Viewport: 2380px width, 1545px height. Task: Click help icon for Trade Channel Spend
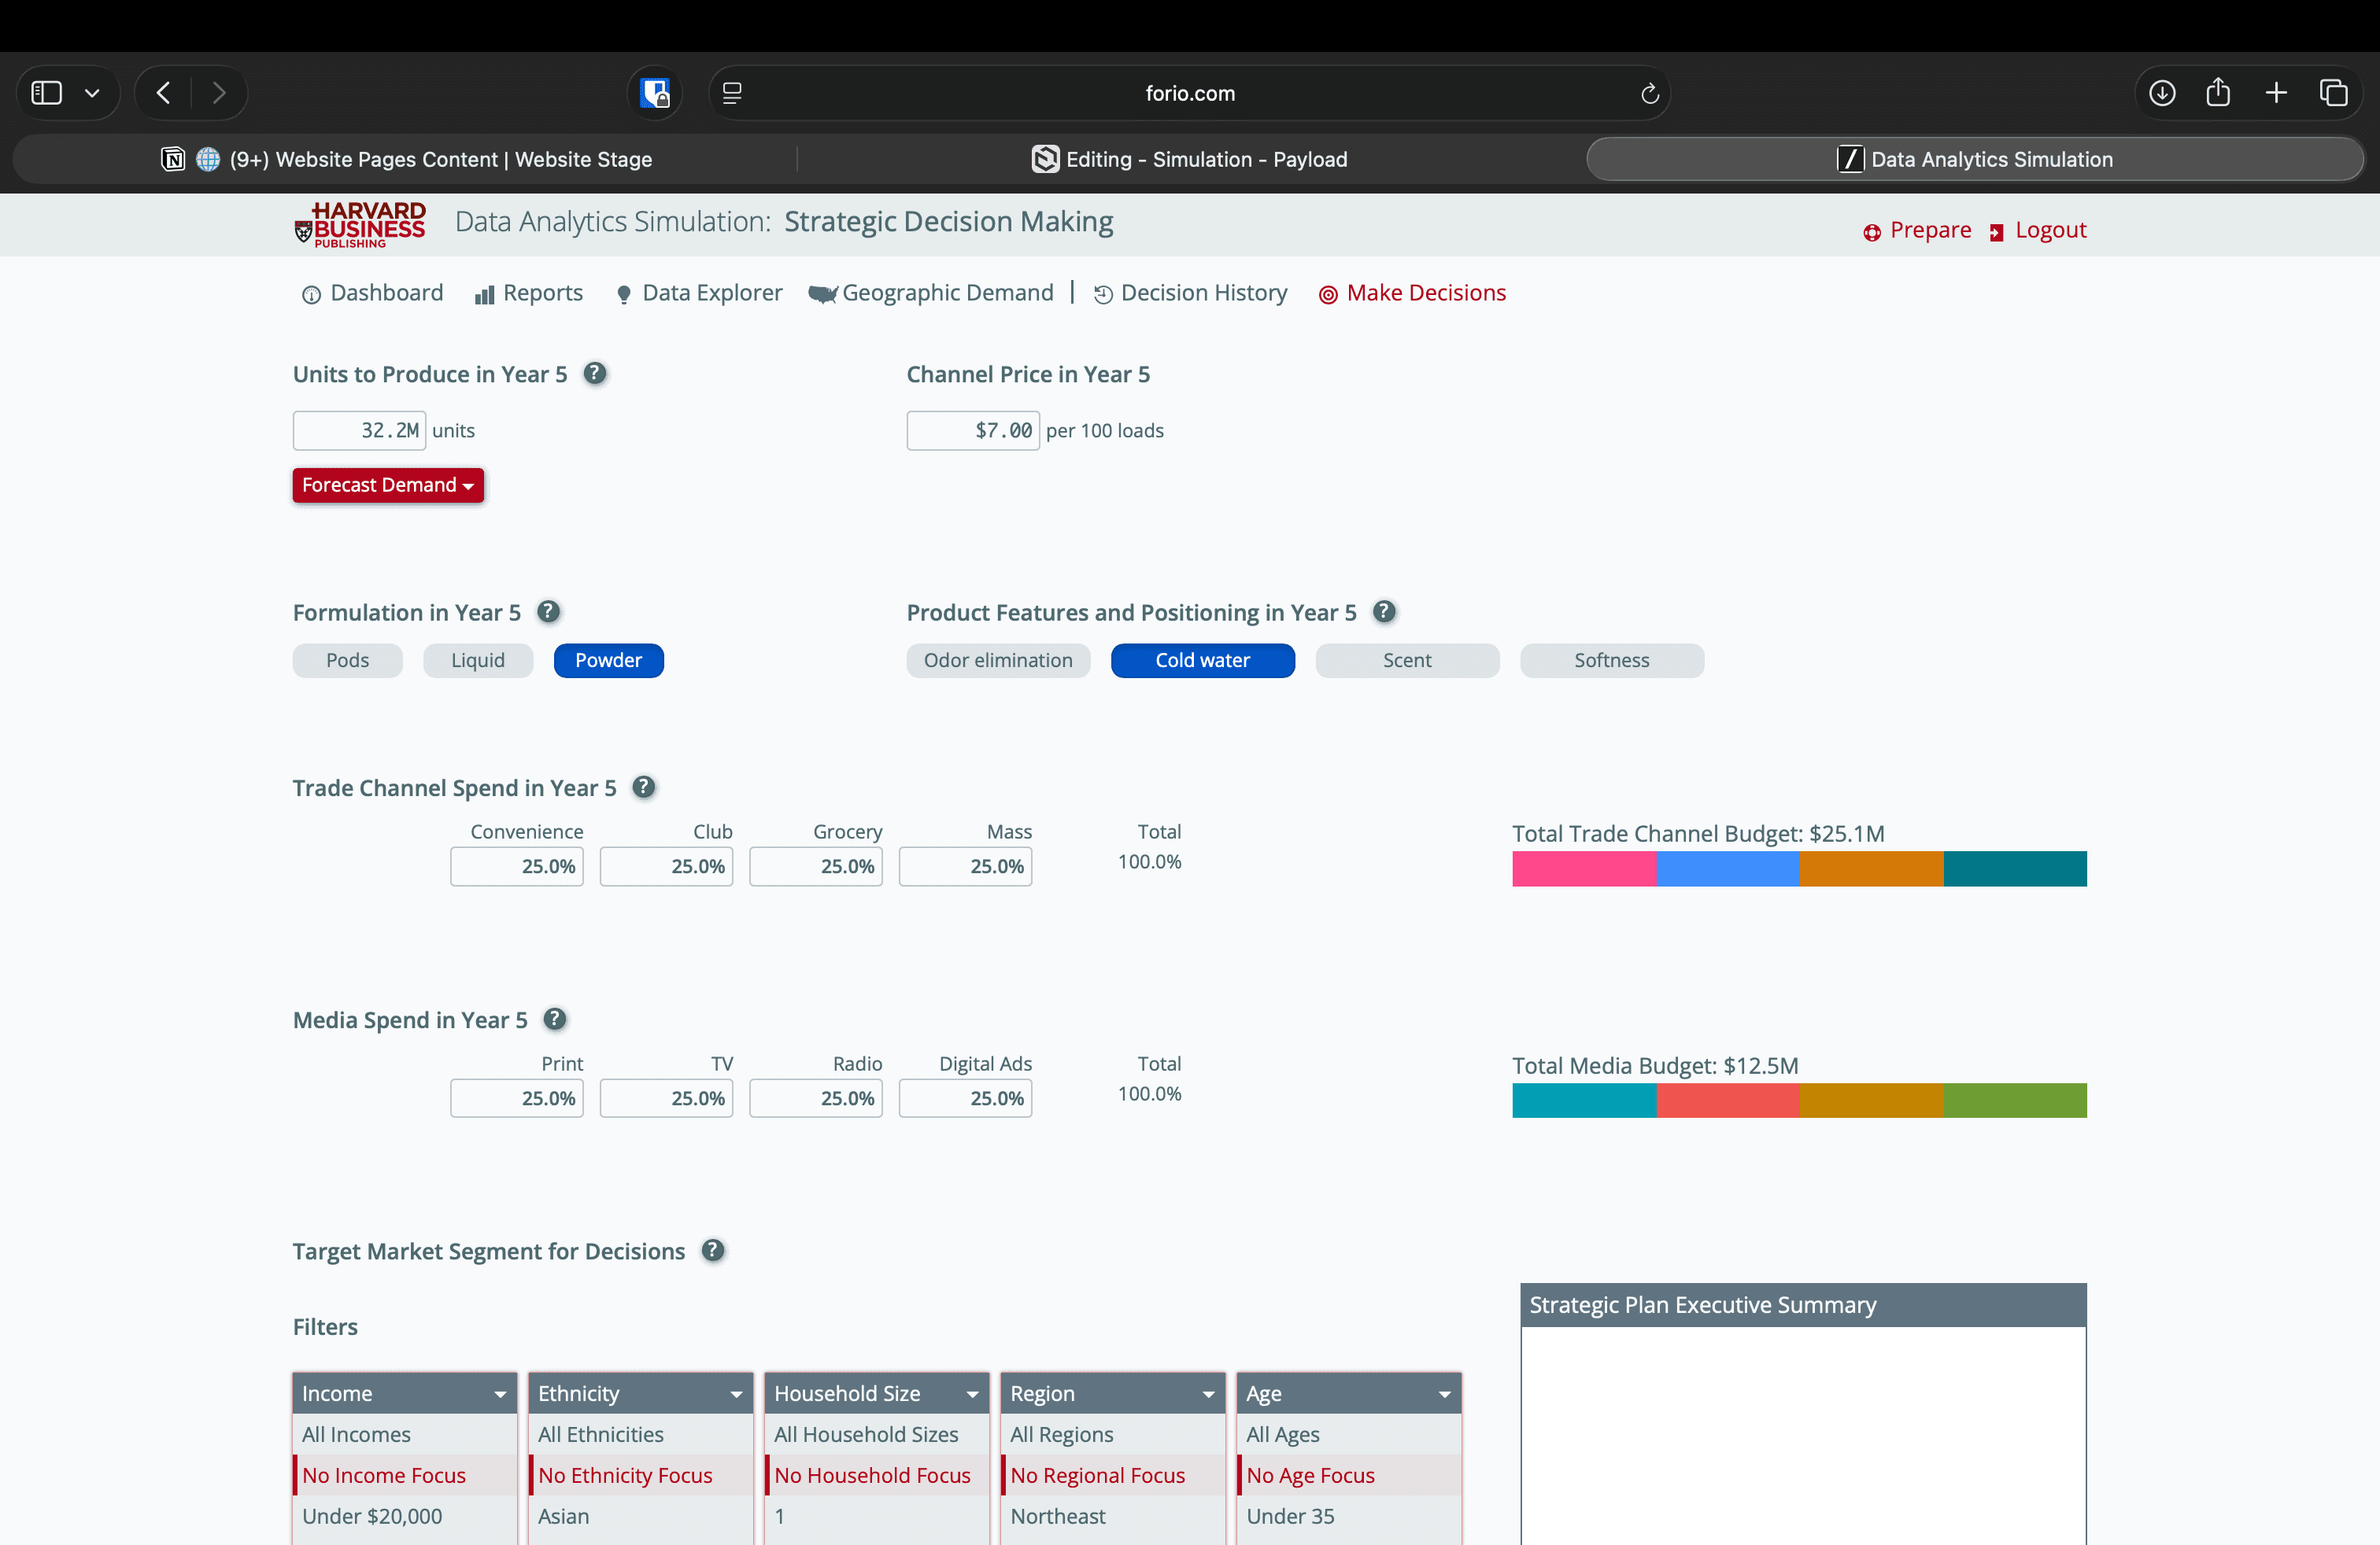pos(644,787)
